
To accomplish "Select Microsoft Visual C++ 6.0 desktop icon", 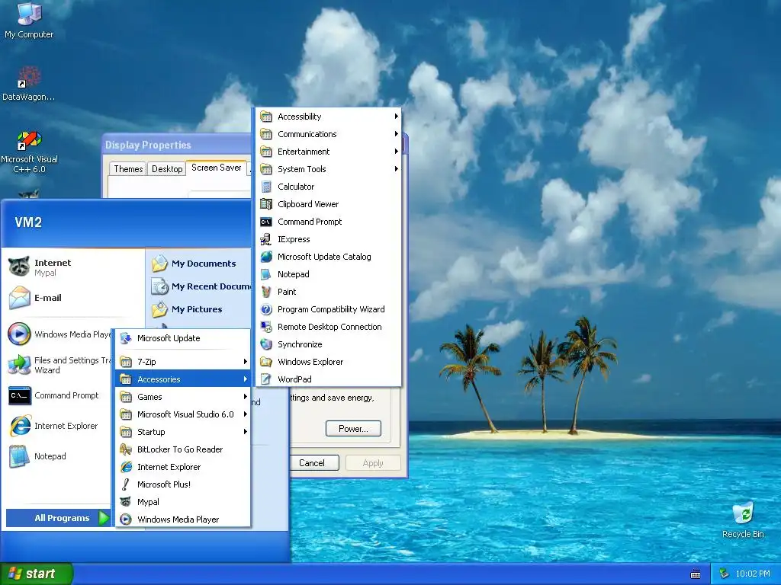I will (x=29, y=152).
